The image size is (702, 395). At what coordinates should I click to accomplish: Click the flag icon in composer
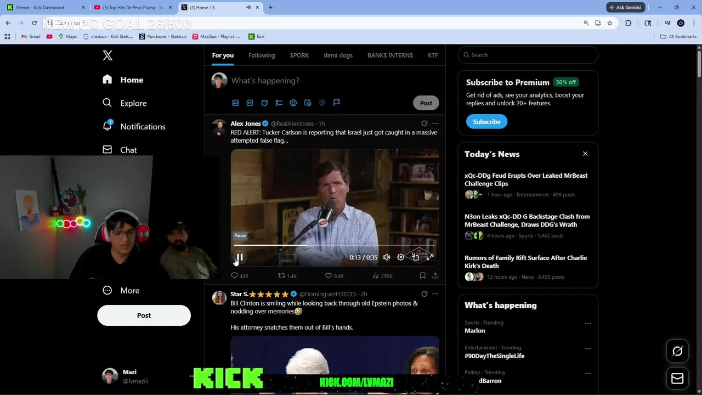[337, 103]
